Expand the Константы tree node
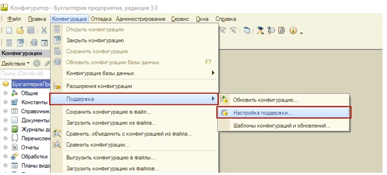This screenshot has height=175, width=387. [5, 102]
